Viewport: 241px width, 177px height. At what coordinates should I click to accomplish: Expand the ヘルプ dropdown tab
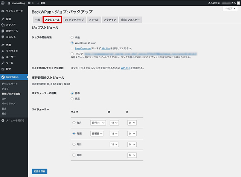coord(230,8)
